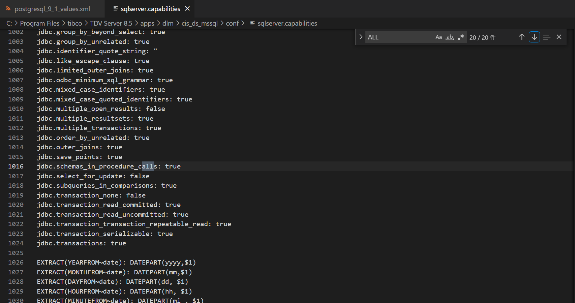Click jdbc.identifier_quote_string line
The image size is (575, 303).
coord(97,51)
